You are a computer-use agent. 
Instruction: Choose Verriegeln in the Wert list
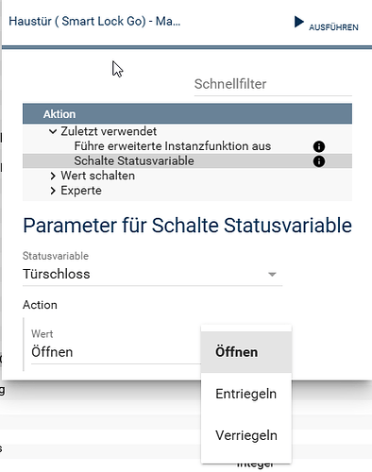[246, 435]
